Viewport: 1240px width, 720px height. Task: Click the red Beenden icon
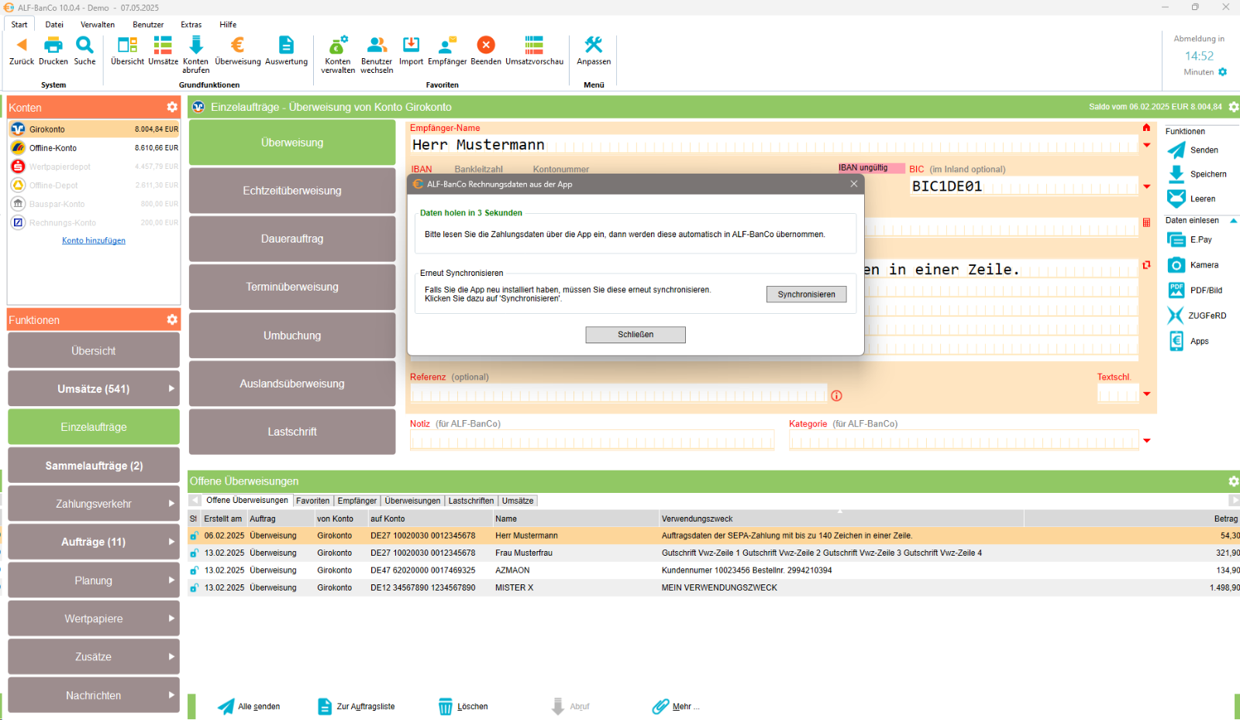[486, 45]
